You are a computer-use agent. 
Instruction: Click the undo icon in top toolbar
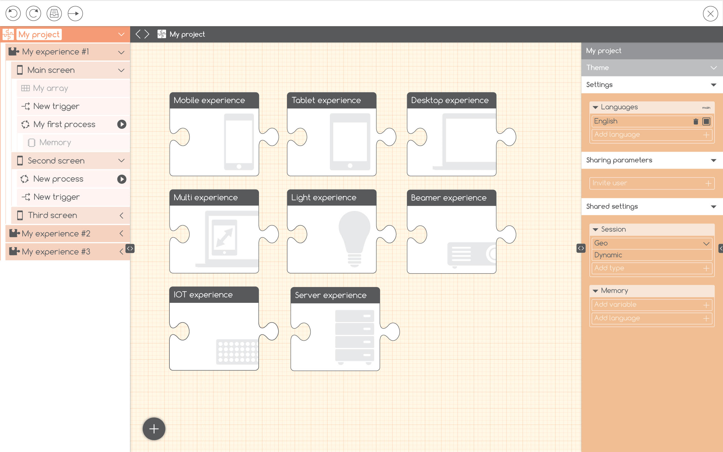click(x=13, y=14)
